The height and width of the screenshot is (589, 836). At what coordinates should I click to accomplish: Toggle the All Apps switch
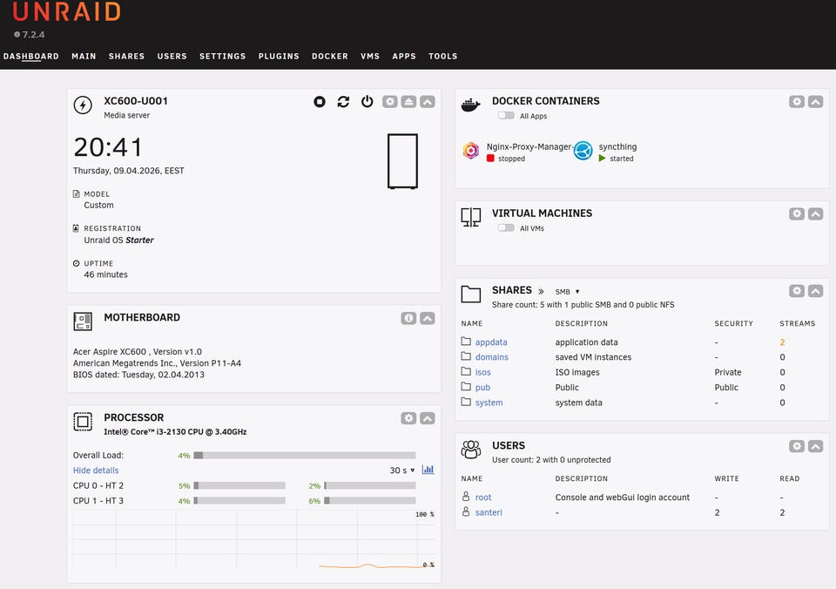click(x=506, y=116)
